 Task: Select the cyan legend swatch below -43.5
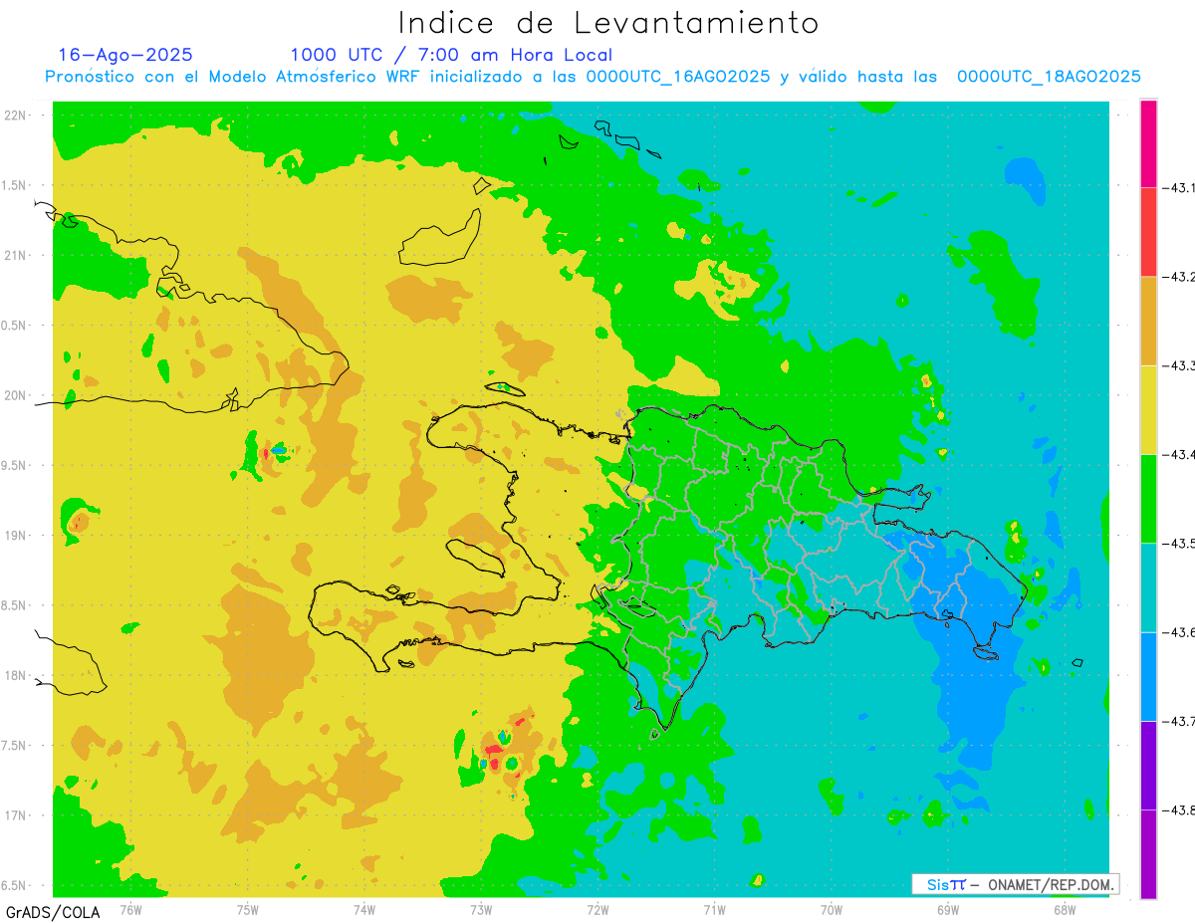[1148, 587]
